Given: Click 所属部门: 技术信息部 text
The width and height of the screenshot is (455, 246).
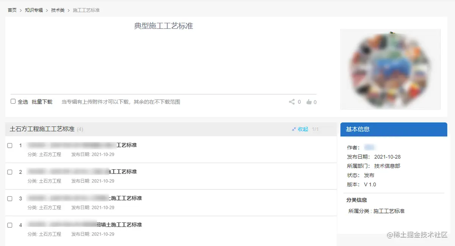Looking at the screenshot, I should tap(373, 166).
